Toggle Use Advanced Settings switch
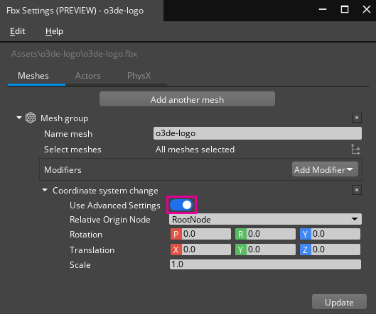 coord(181,205)
